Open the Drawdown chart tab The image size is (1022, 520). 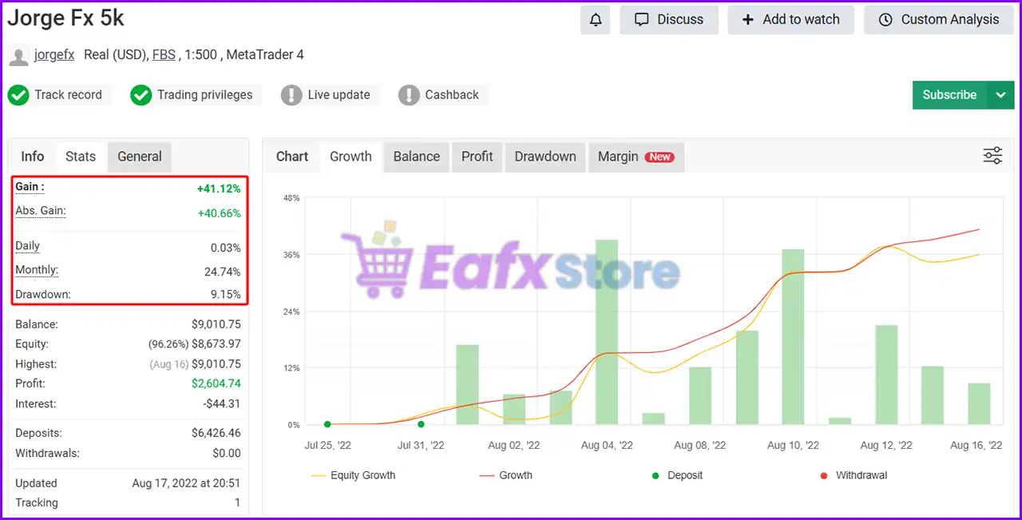[x=545, y=157]
